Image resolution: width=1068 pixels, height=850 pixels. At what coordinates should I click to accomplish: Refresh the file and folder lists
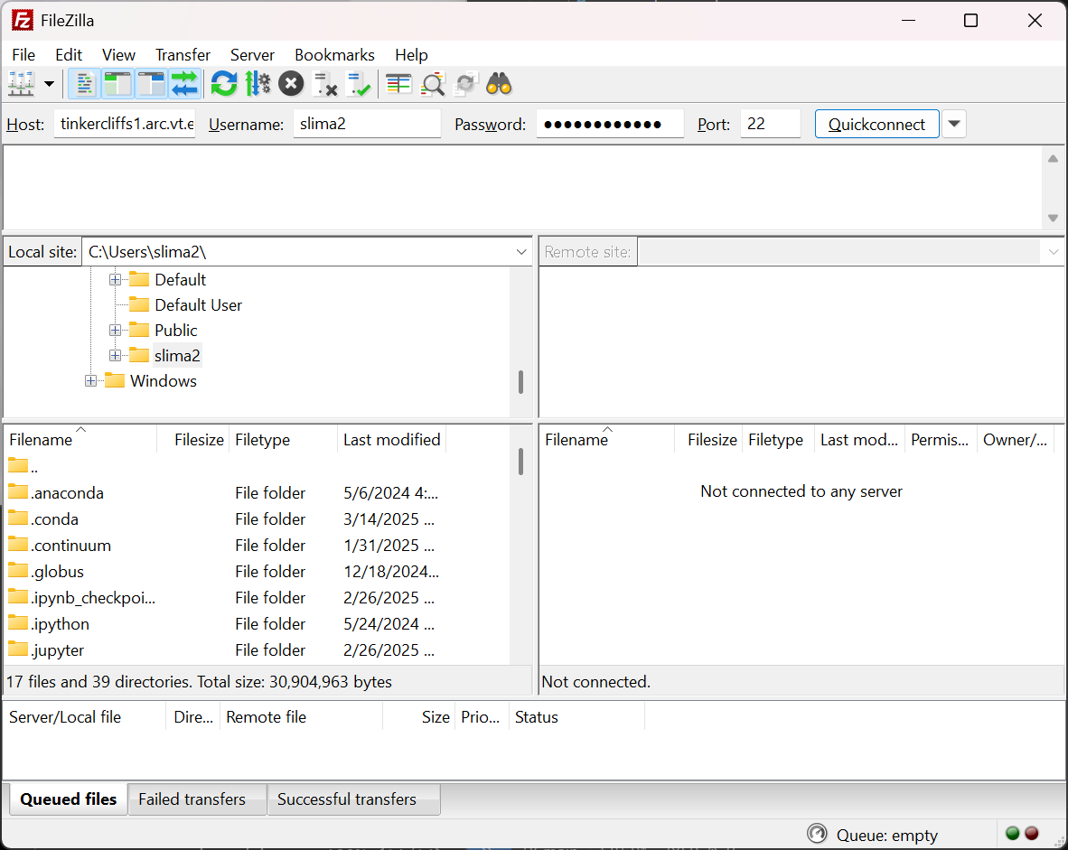coord(224,84)
